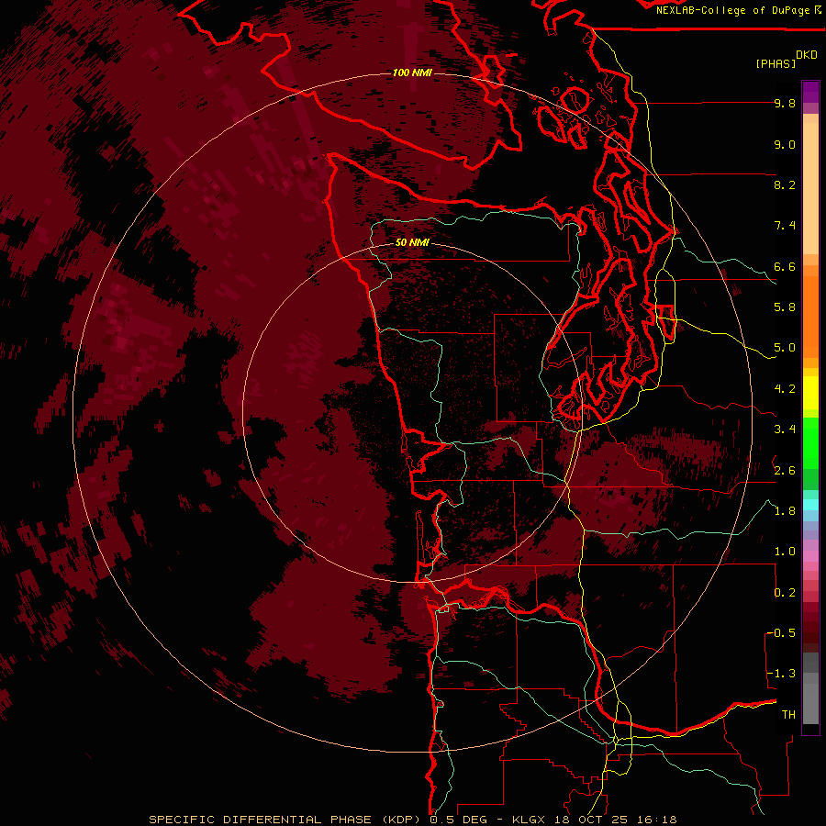Image resolution: width=826 pixels, height=826 pixels.
Task: Click the 5.0 scale label
Action: (785, 348)
